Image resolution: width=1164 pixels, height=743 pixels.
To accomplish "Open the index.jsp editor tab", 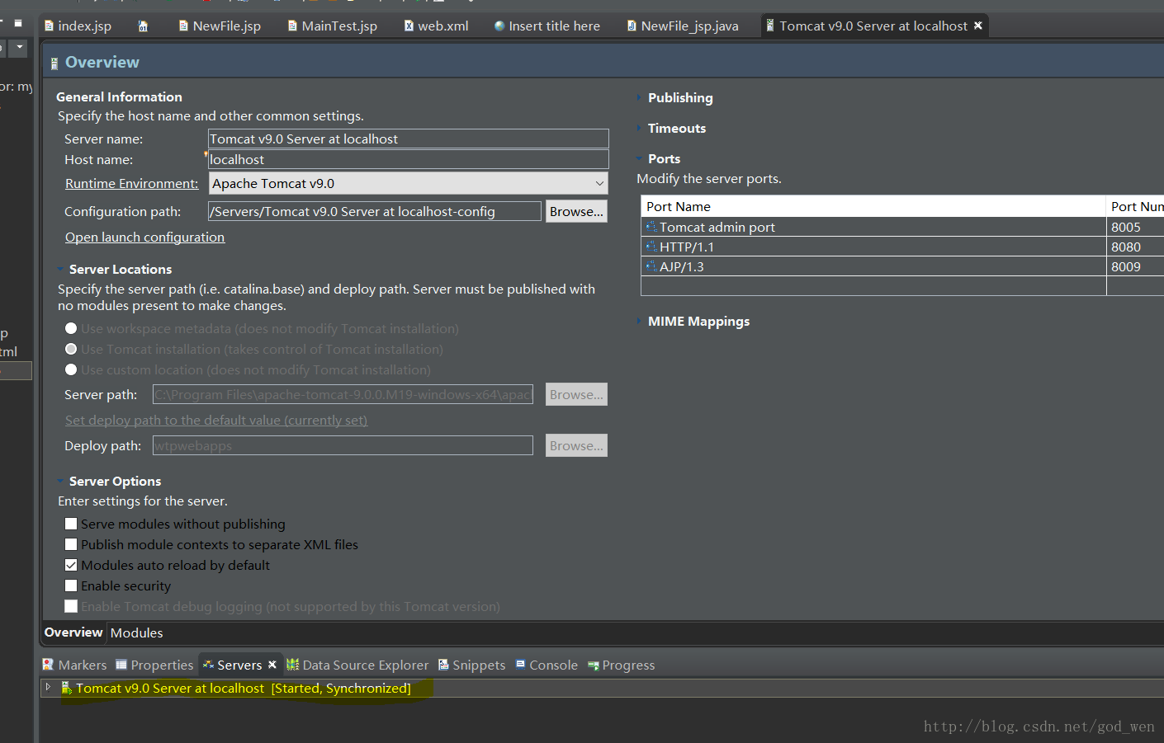I will pyautogui.click(x=78, y=26).
